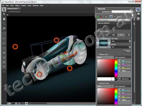Image resolution: width=142 pixels, height=106 pixels.
Task: Choose the Tile brush option
Action: click(121, 35)
